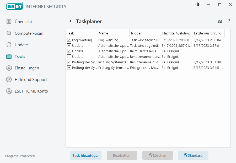This screenshot has height=163, width=236.
Task: Select the Tools toolbox icon
Action: (9, 56)
